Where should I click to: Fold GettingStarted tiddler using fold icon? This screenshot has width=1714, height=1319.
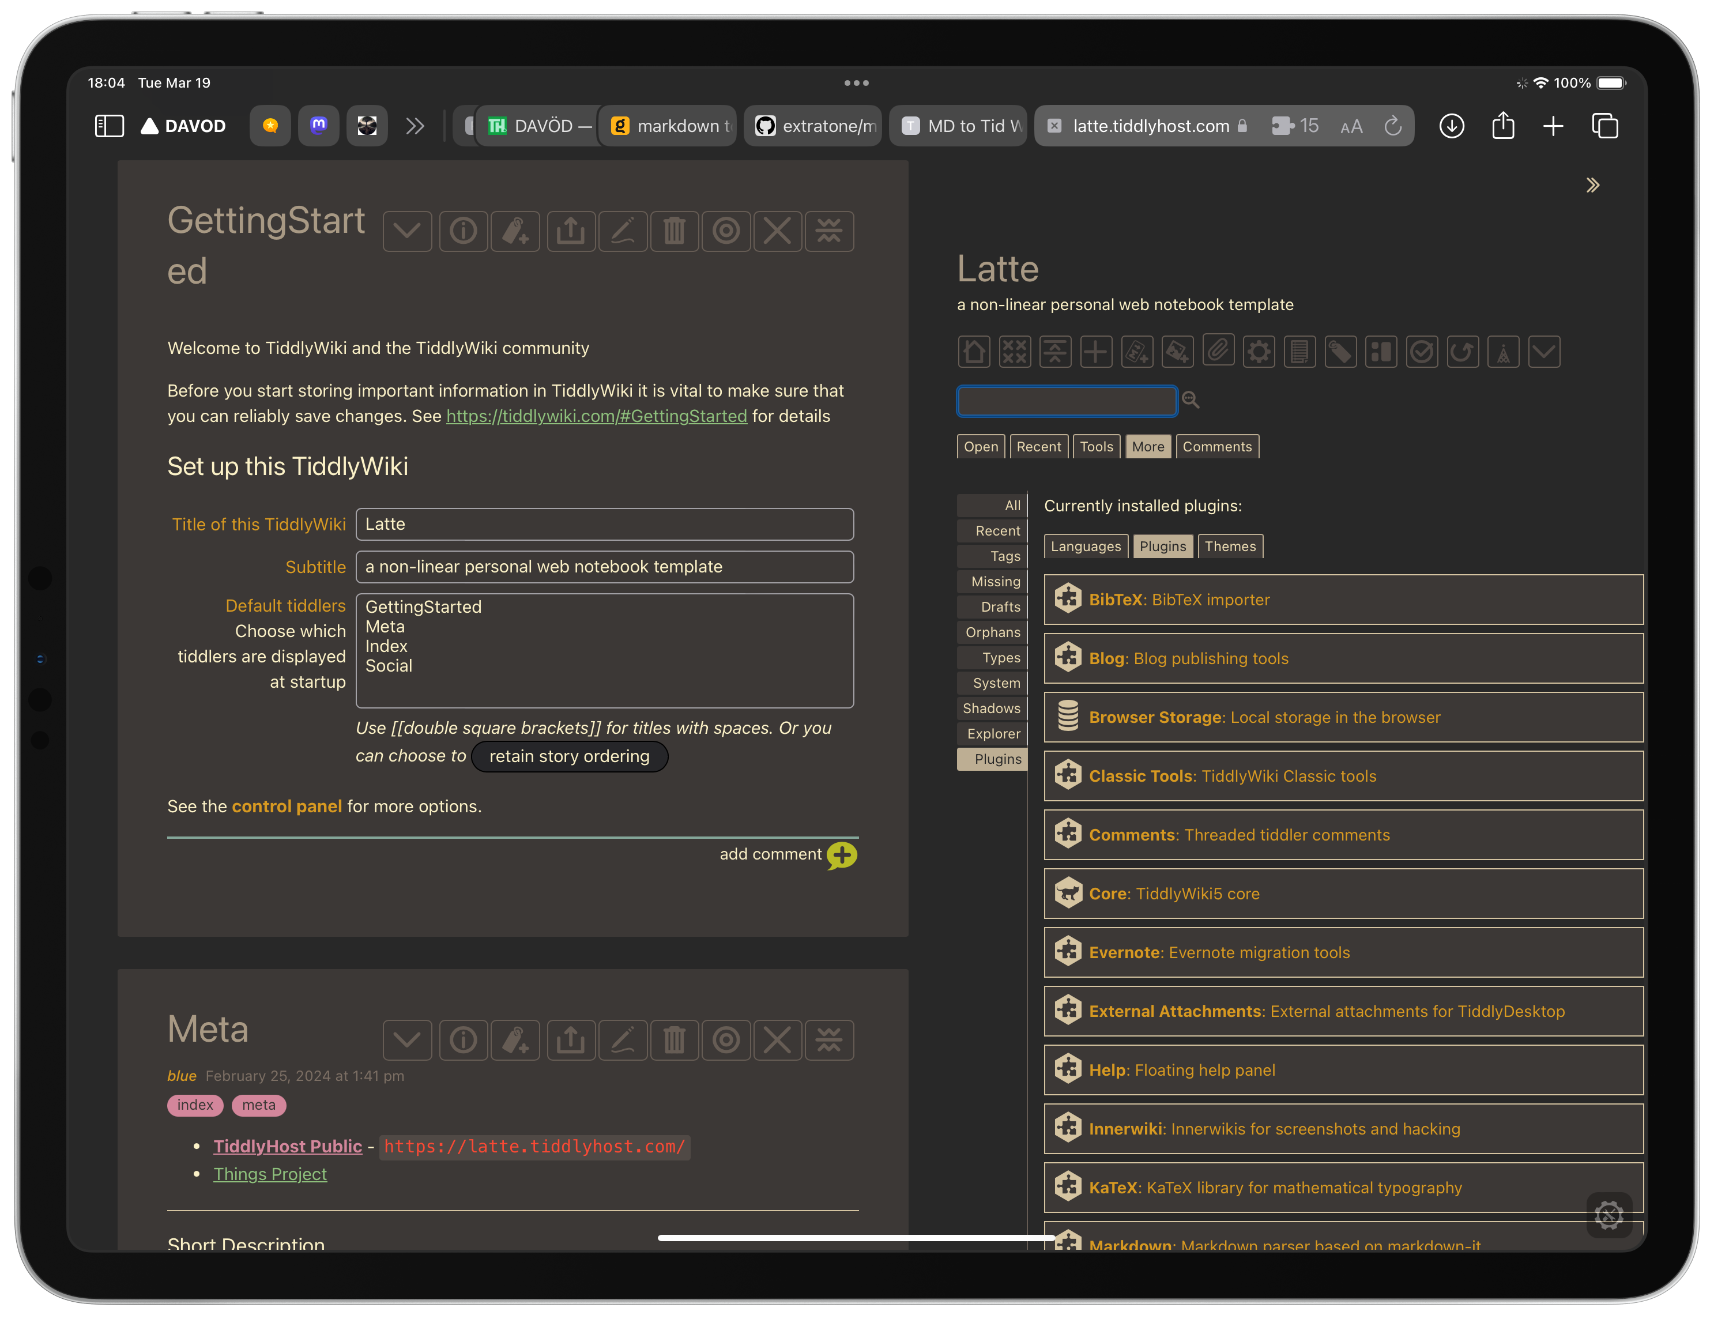(828, 232)
